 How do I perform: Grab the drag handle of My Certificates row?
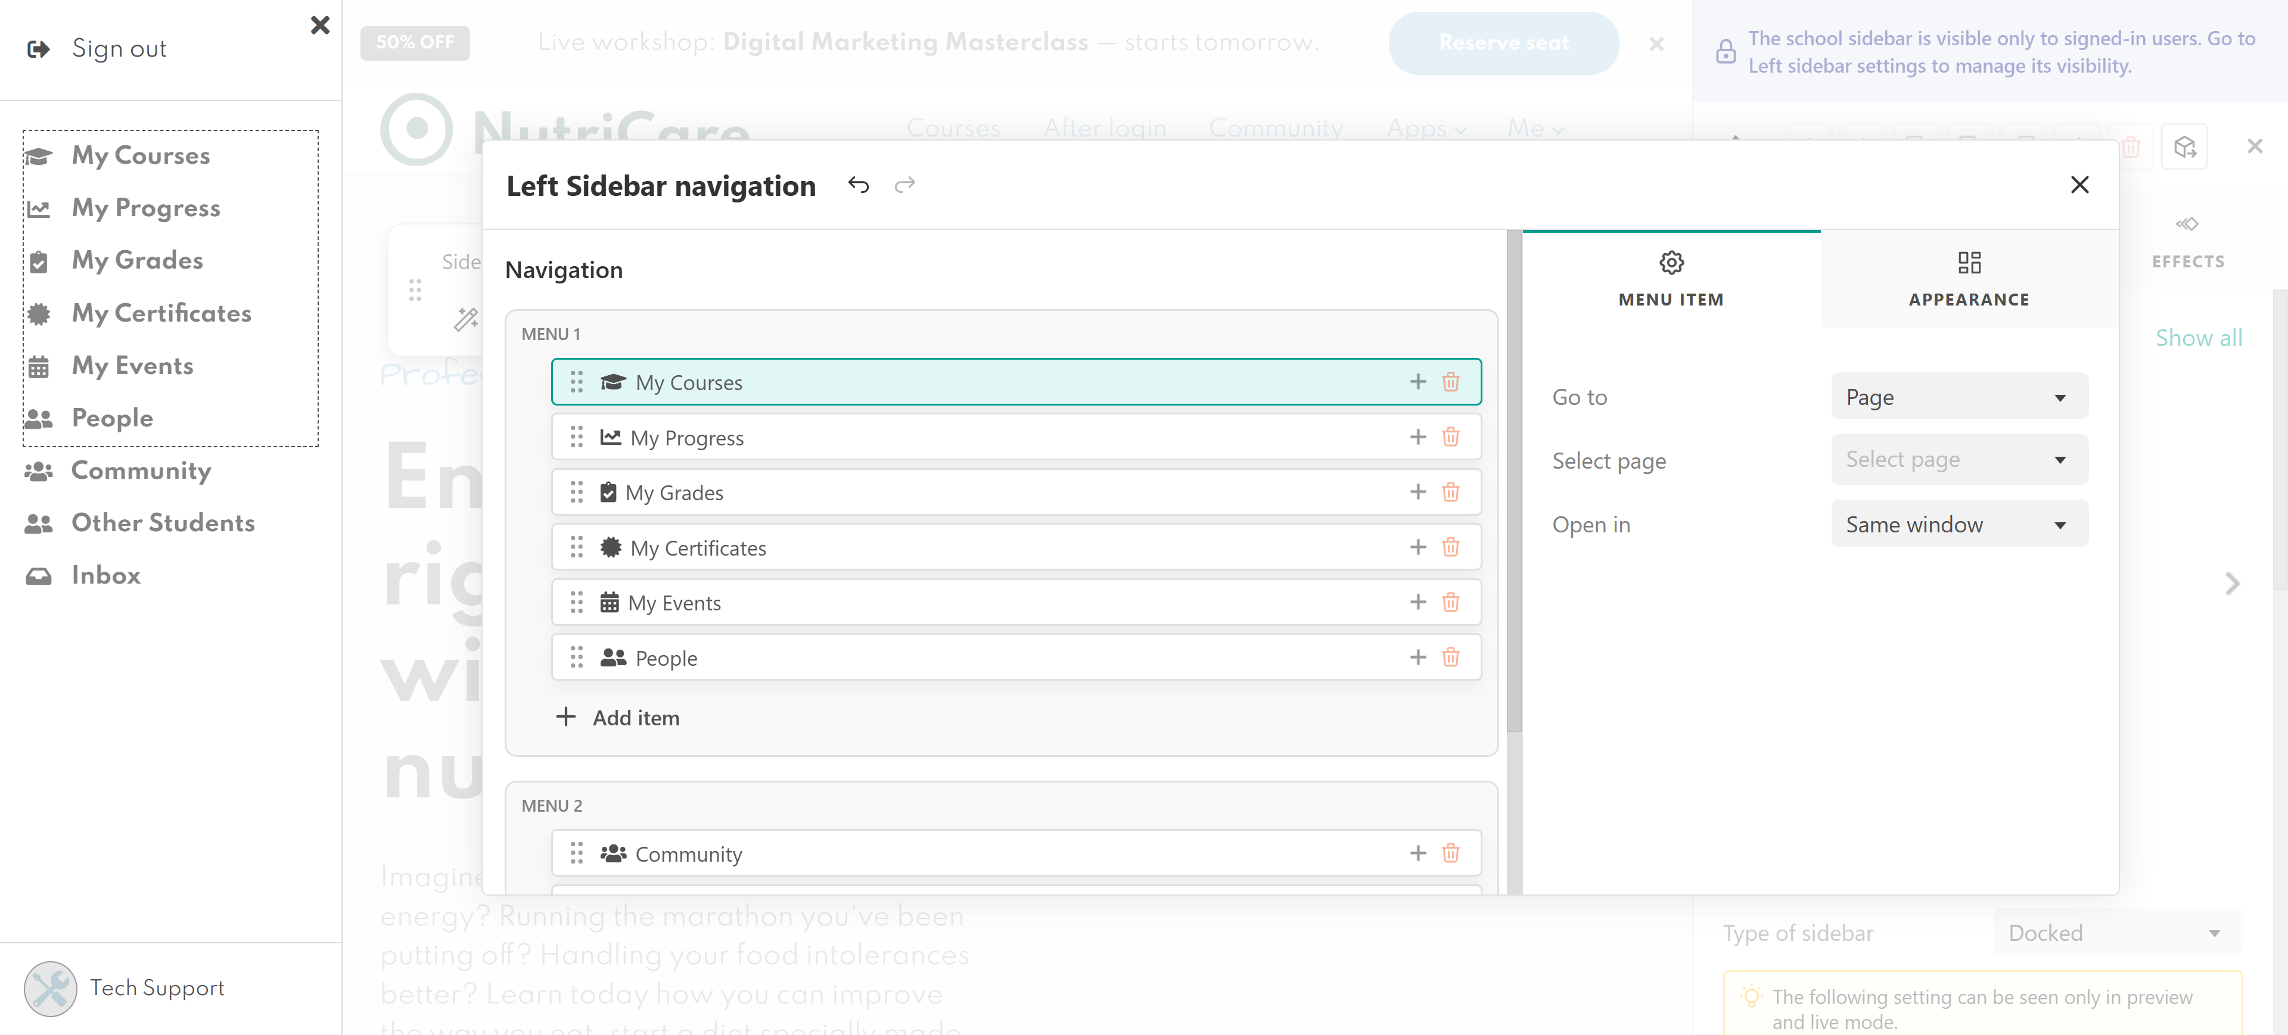tap(576, 547)
